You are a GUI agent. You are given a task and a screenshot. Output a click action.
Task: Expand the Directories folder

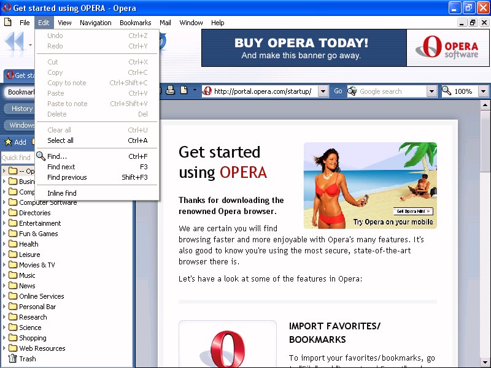tap(4, 212)
